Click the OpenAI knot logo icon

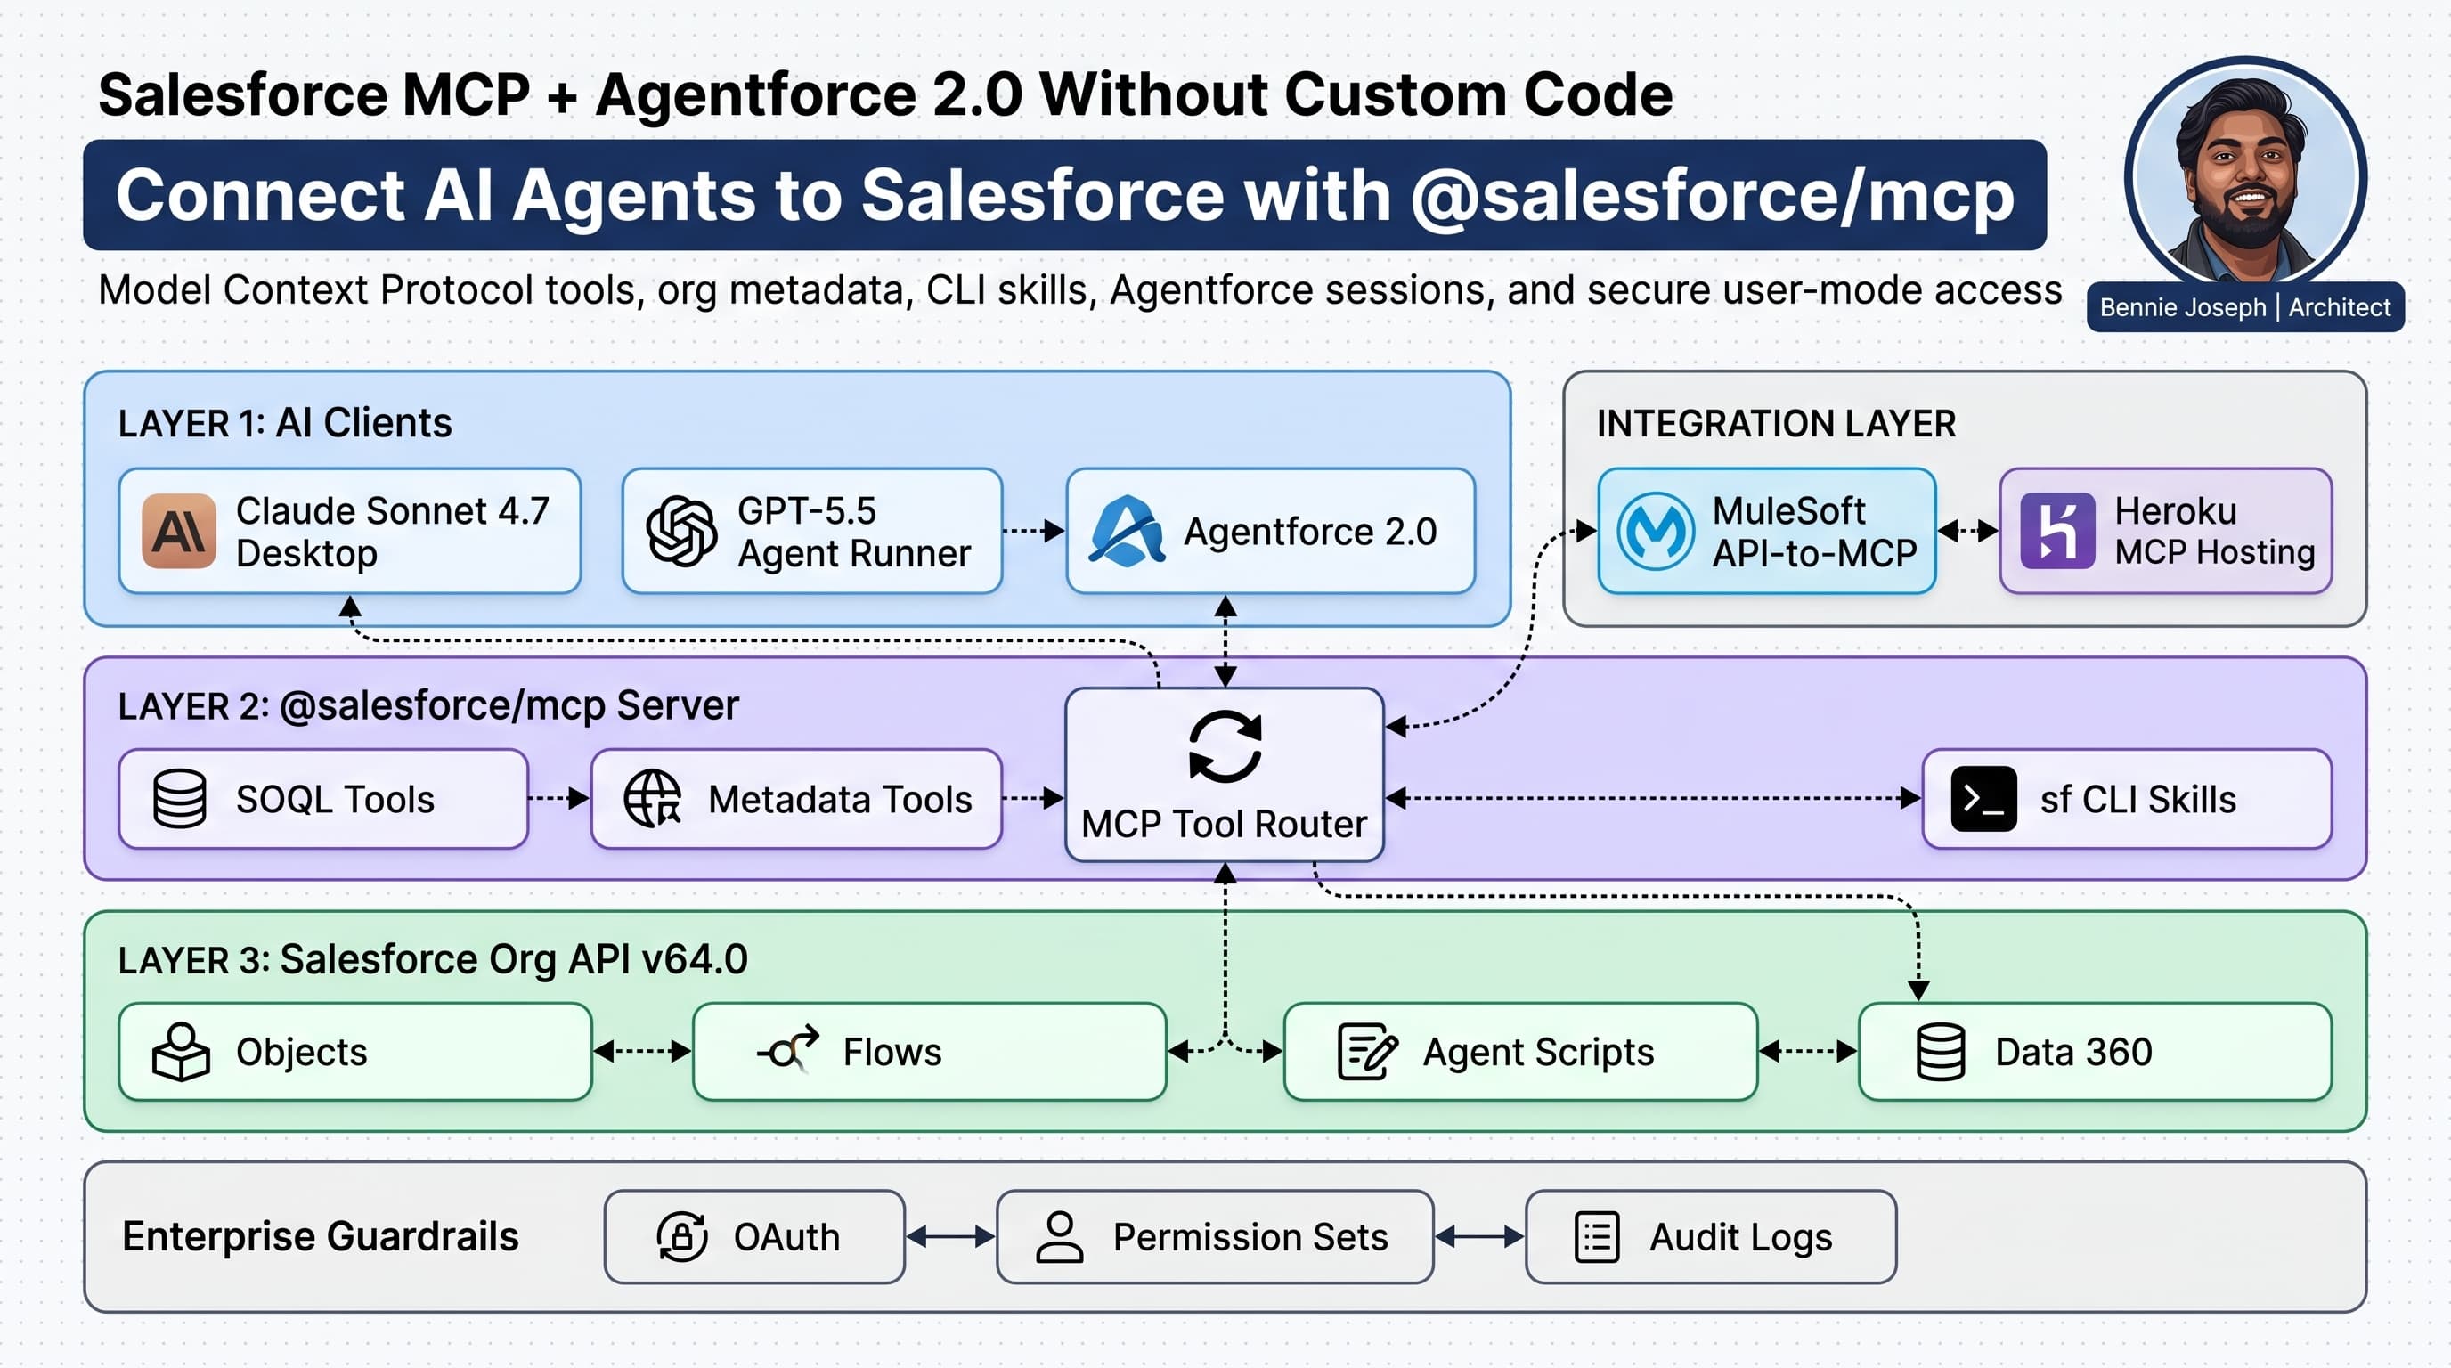681,531
